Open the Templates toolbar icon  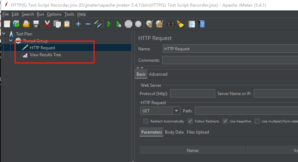tap(16, 24)
